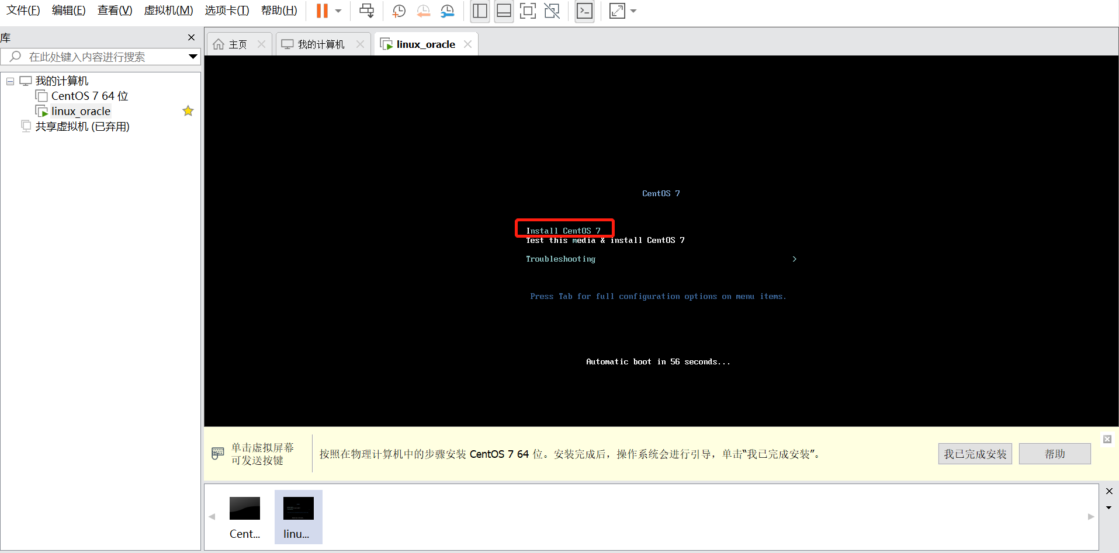Revert to snapshot using the clock-arrow icon

click(424, 11)
